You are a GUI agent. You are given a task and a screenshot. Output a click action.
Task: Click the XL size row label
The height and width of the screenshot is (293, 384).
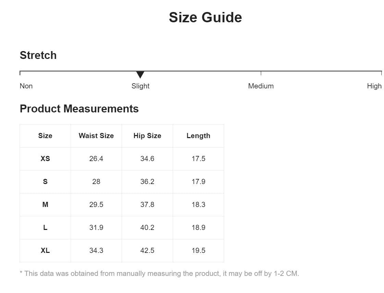pyautogui.click(x=45, y=251)
